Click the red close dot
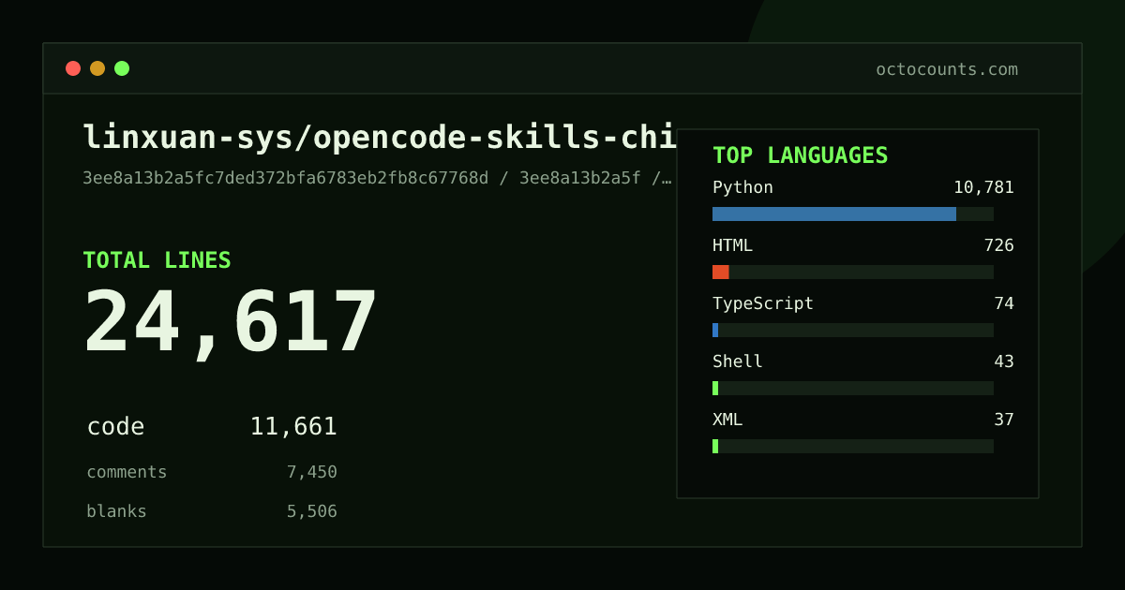1125x590 pixels. click(73, 68)
